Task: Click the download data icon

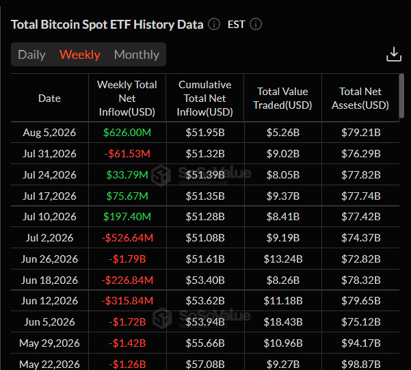Action: (394, 54)
